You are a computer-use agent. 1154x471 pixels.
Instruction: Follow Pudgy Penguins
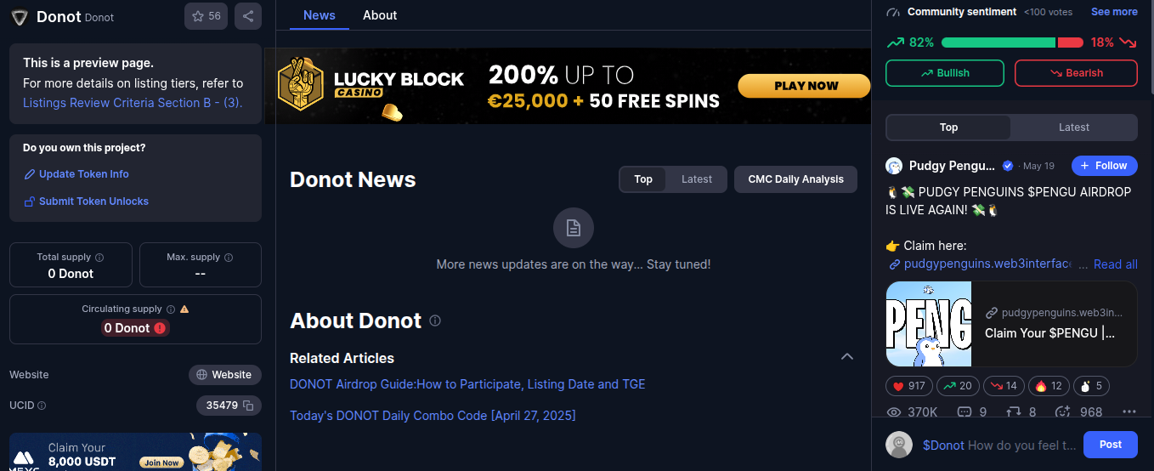point(1105,166)
